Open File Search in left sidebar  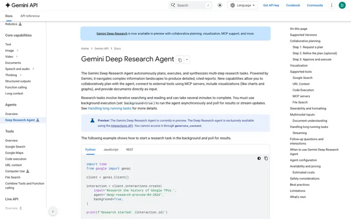(x=13, y=177)
